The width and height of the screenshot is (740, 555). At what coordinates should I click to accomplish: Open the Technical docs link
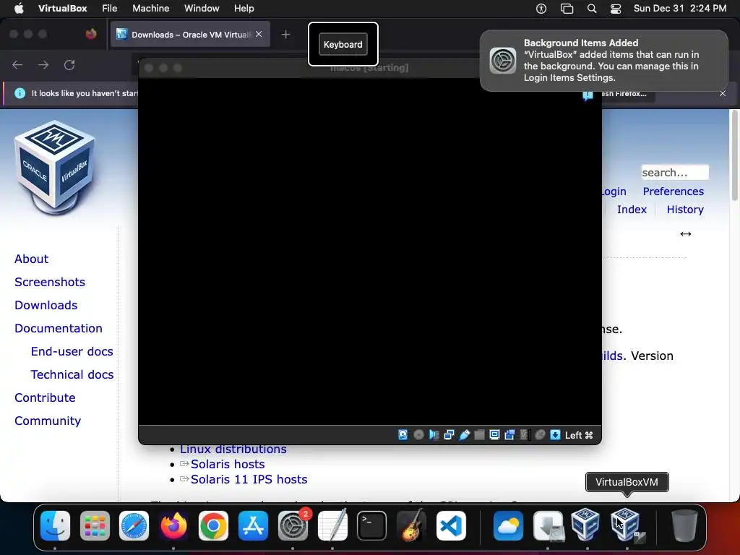[72, 374]
